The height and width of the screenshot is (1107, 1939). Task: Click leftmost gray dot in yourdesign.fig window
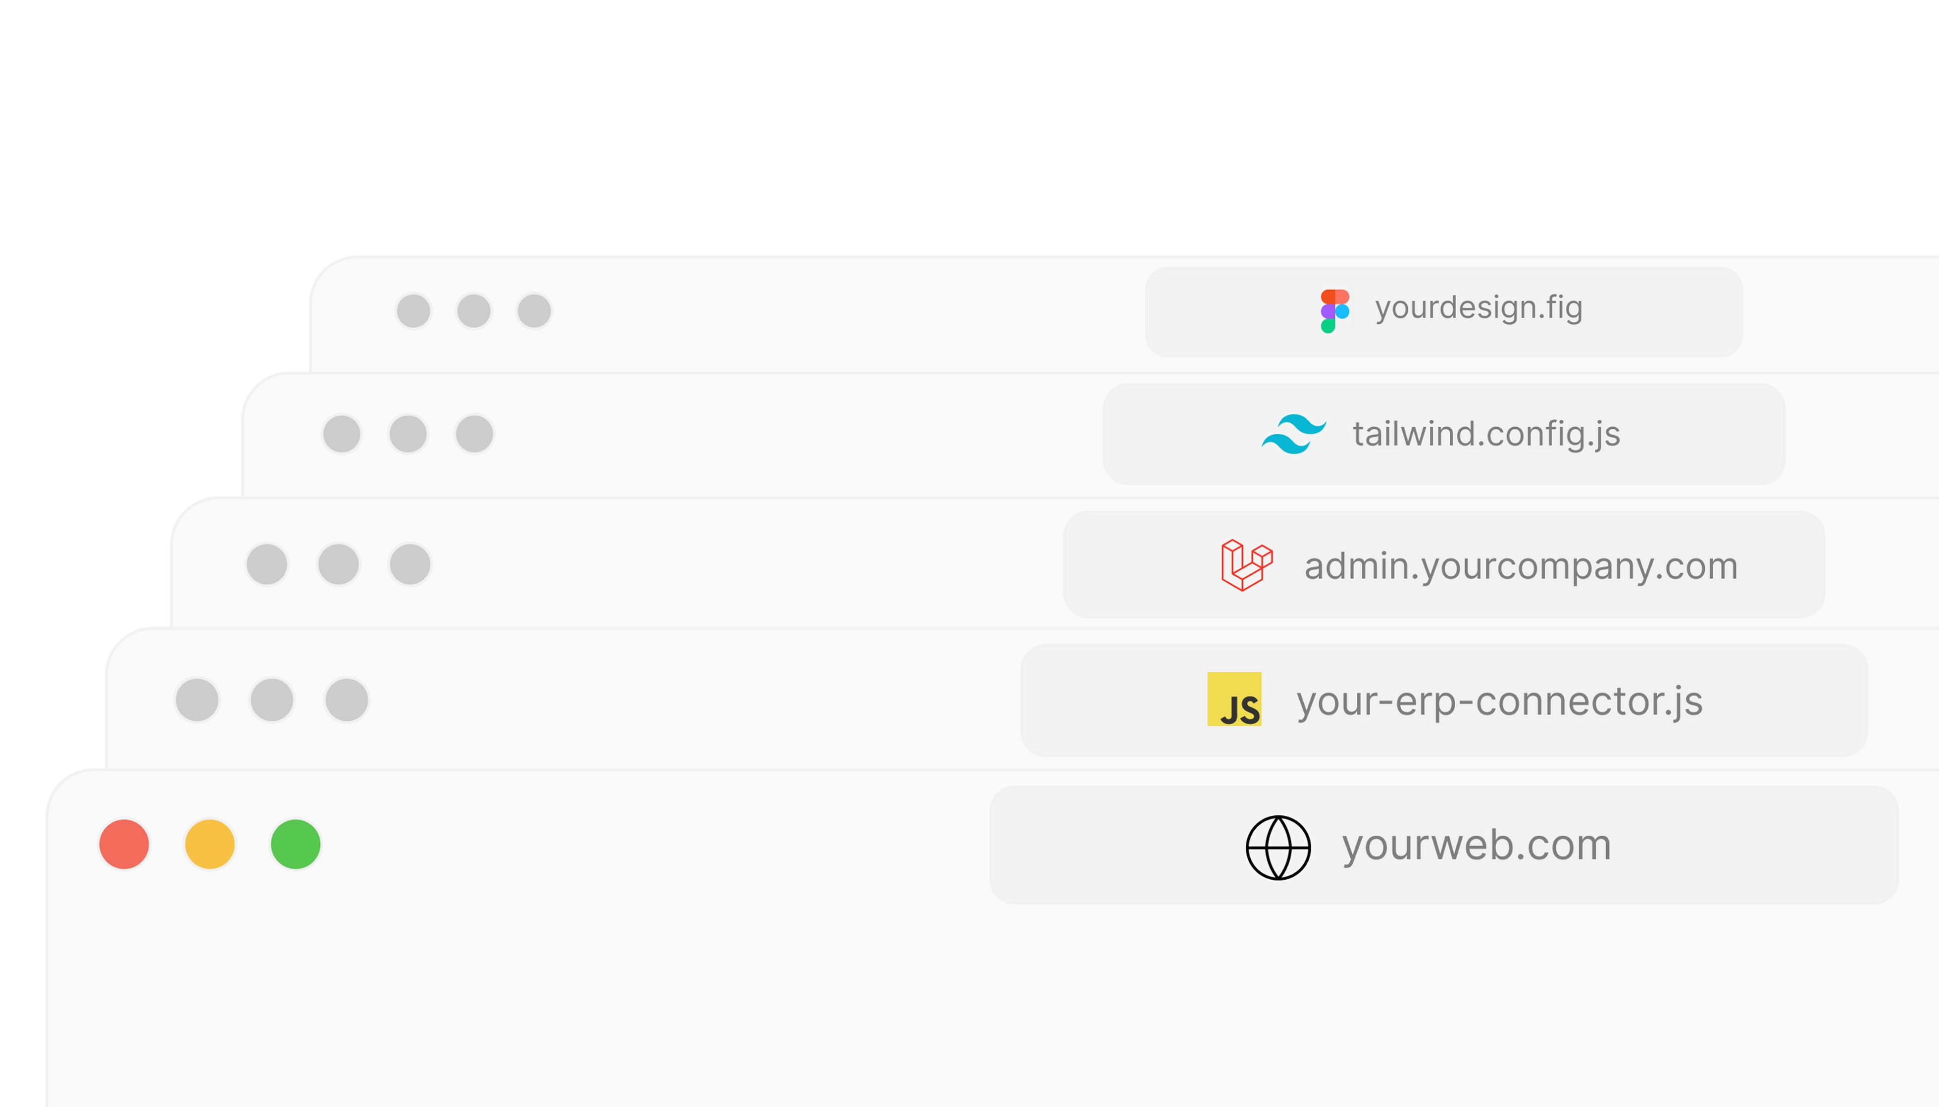tap(413, 311)
